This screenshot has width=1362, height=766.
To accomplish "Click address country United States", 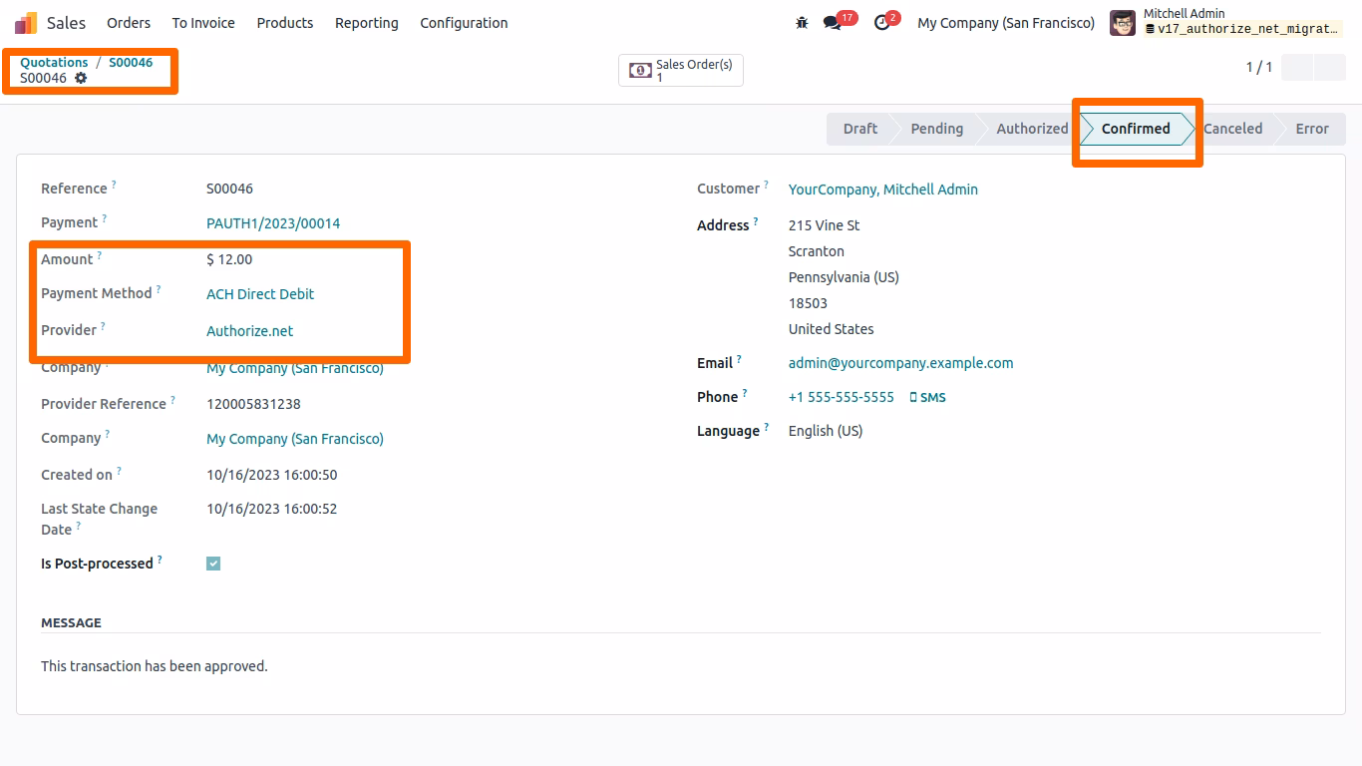I will coord(832,329).
